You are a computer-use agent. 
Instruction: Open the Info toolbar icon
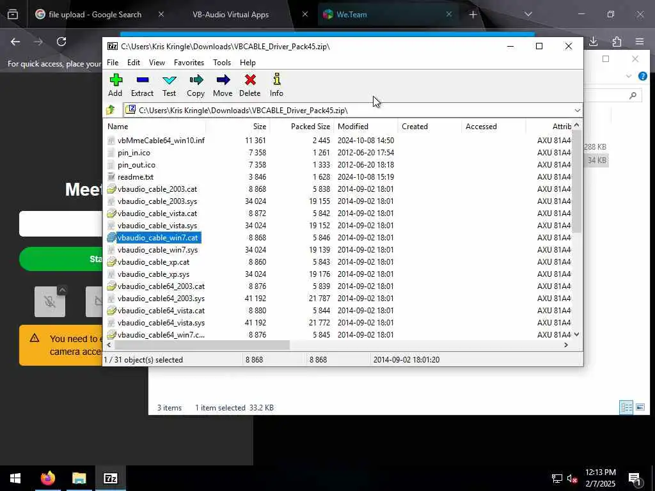pyautogui.click(x=276, y=85)
